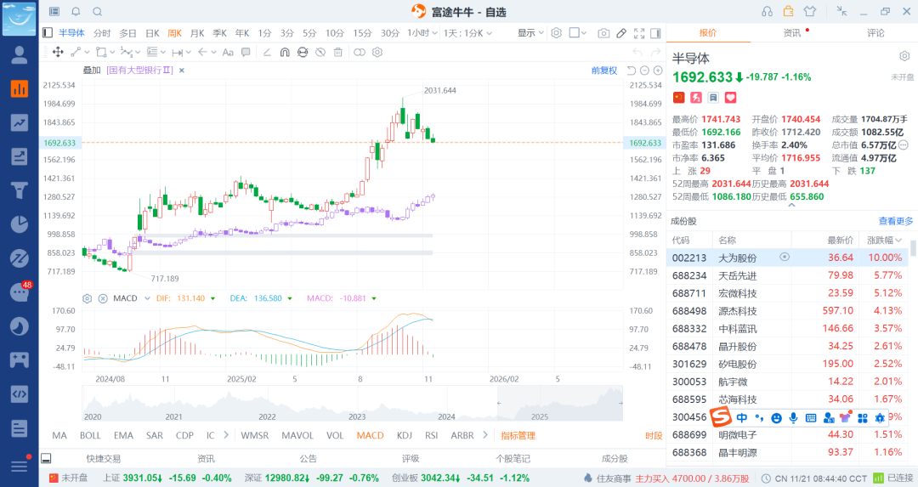Open the customer service headphones icon
Screen dimensions: 918x487
(767, 12)
